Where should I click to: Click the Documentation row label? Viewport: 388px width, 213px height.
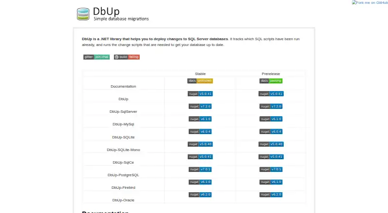(x=123, y=87)
